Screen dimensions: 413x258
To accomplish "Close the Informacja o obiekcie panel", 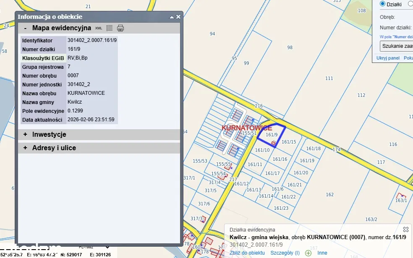I will tap(178, 17).
